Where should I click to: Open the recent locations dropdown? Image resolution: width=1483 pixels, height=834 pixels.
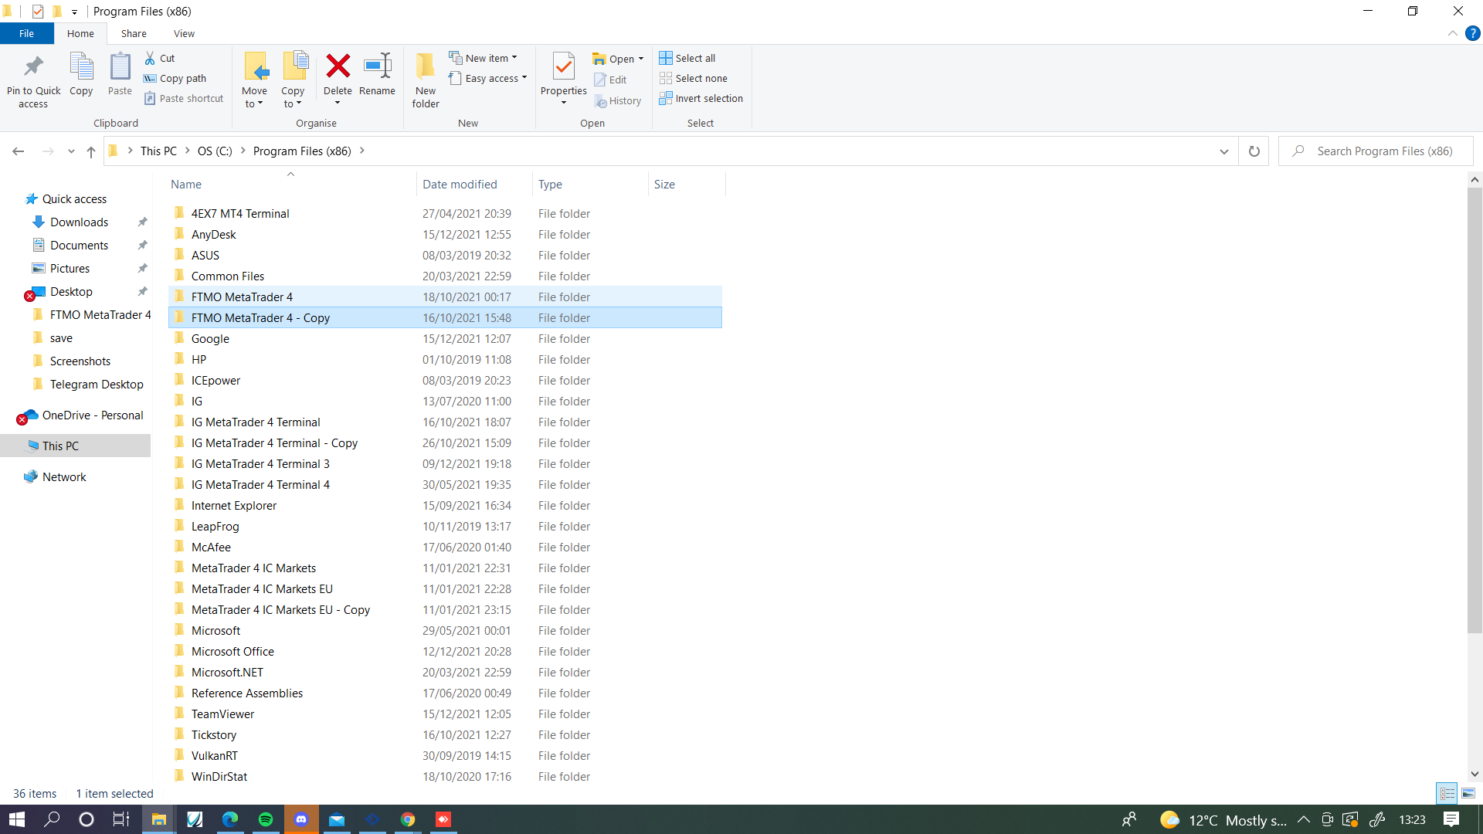coord(71,151)
